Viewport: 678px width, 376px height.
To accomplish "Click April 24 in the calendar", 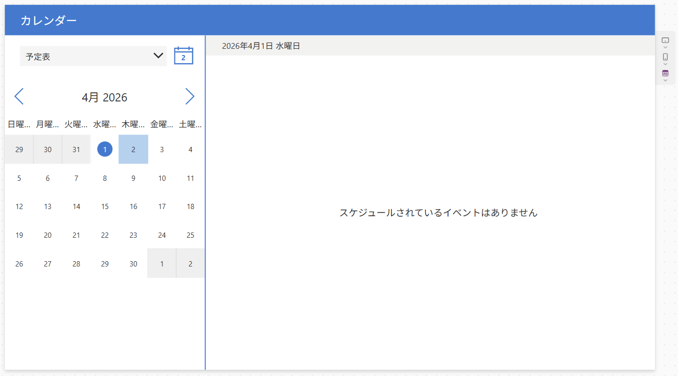I will (162, 235).
